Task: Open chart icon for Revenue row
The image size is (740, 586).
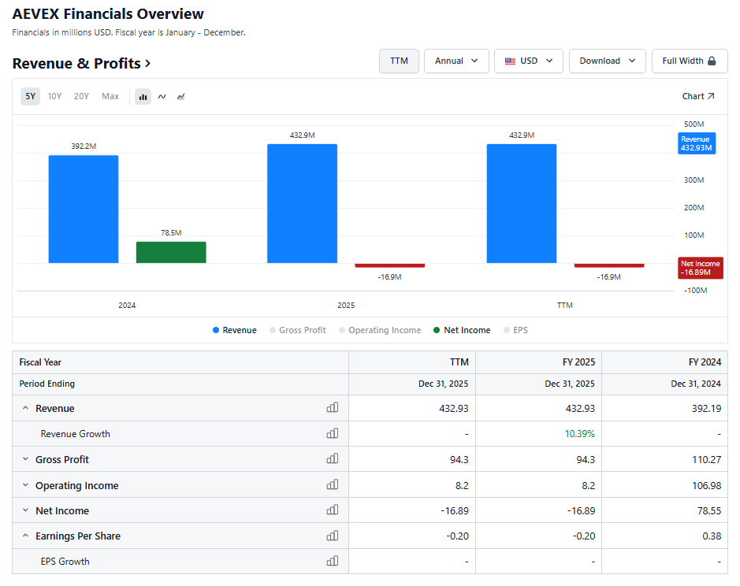Action: (333, 408)
